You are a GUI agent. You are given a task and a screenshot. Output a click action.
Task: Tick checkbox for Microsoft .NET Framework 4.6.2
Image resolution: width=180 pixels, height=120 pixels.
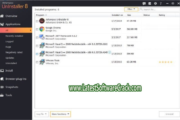point(37,38)
